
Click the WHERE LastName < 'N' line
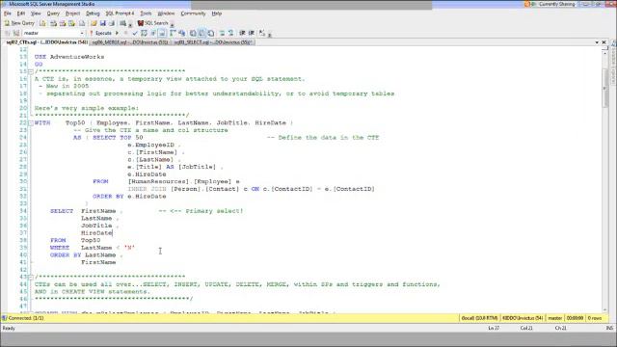click(93, 248)
